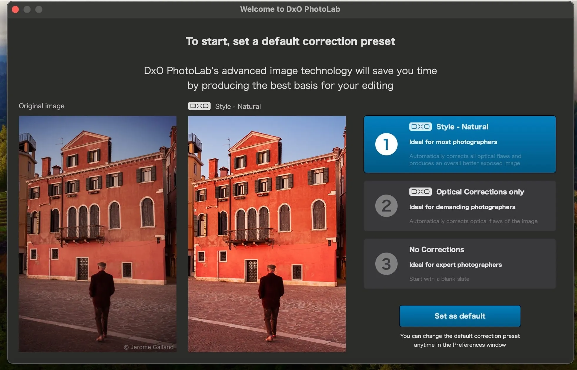The image size is (577, 370).
Task: Click Ideal for most photographers text
Action: pos(453,142)
